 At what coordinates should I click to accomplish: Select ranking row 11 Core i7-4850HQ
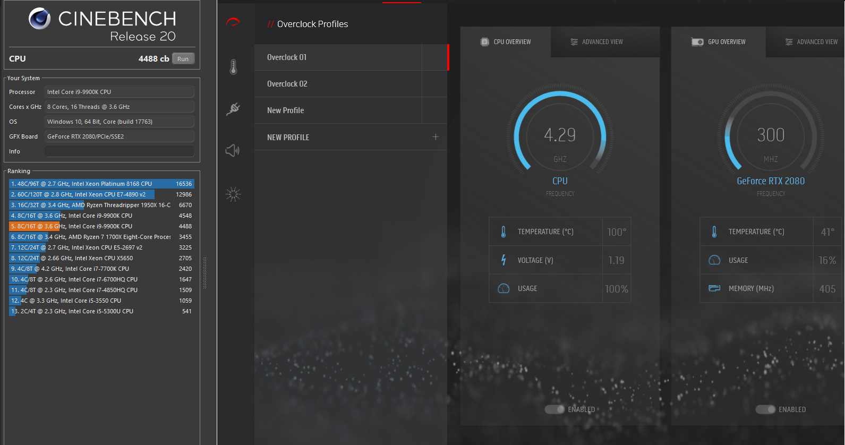tap(101, 290)
